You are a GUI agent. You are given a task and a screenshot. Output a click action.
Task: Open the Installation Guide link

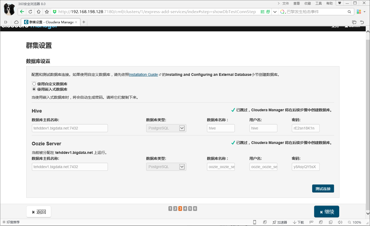(144, 75)
